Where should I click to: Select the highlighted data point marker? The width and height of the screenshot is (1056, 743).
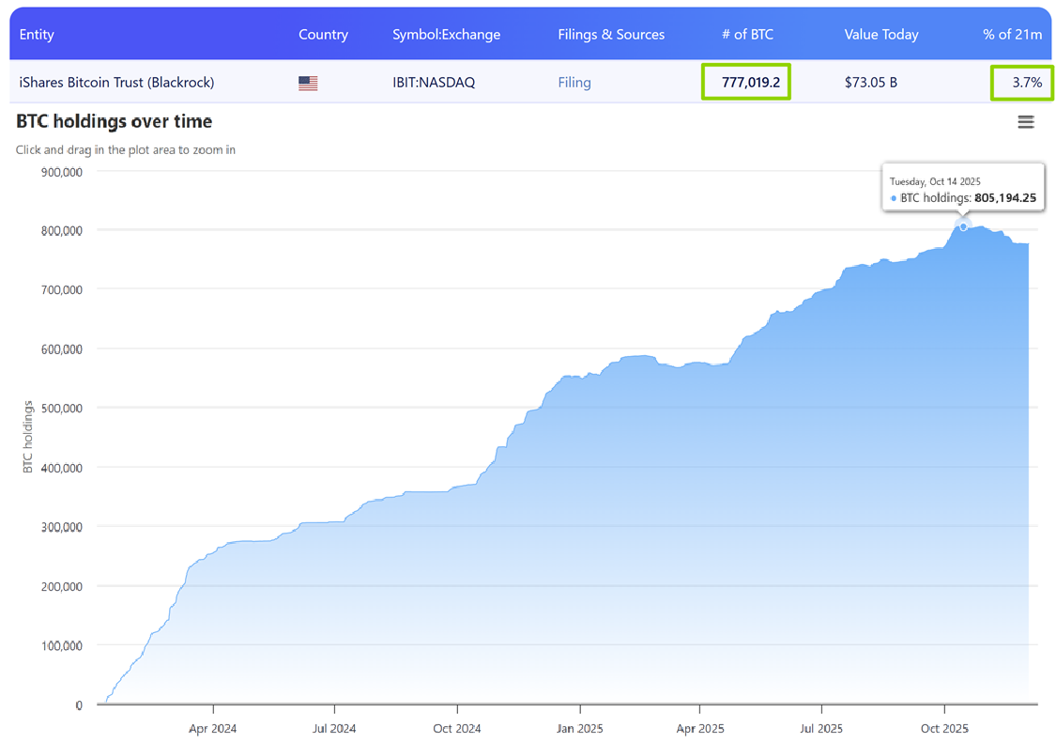(x=963, y=225)
